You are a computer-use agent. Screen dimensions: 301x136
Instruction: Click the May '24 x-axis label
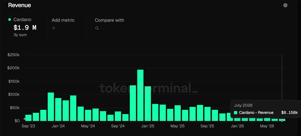[88, 126]
